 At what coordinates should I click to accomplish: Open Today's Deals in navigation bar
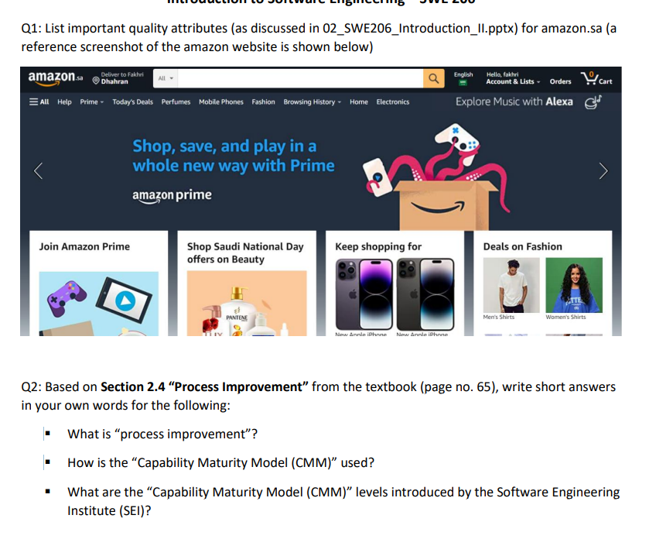coord(132,101)
